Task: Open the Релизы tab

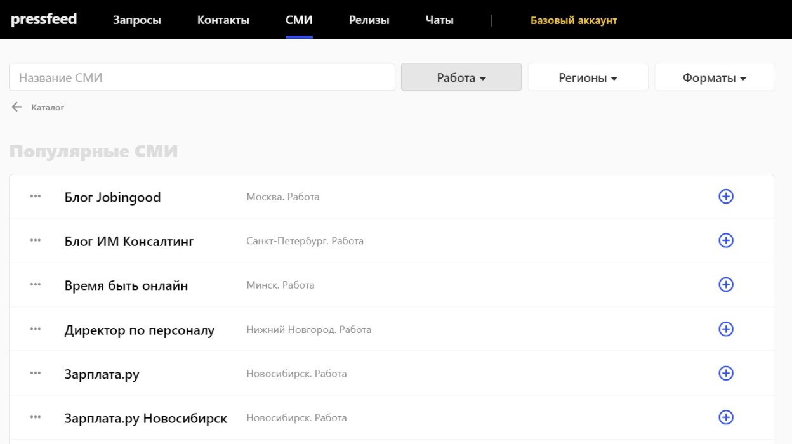Action: 369,20
